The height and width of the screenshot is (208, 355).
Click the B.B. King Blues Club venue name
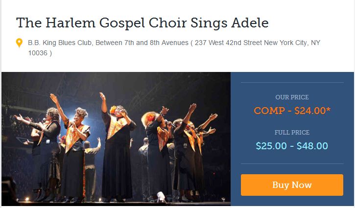coord(59,43)
